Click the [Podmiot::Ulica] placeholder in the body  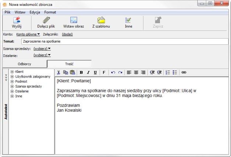177,91
